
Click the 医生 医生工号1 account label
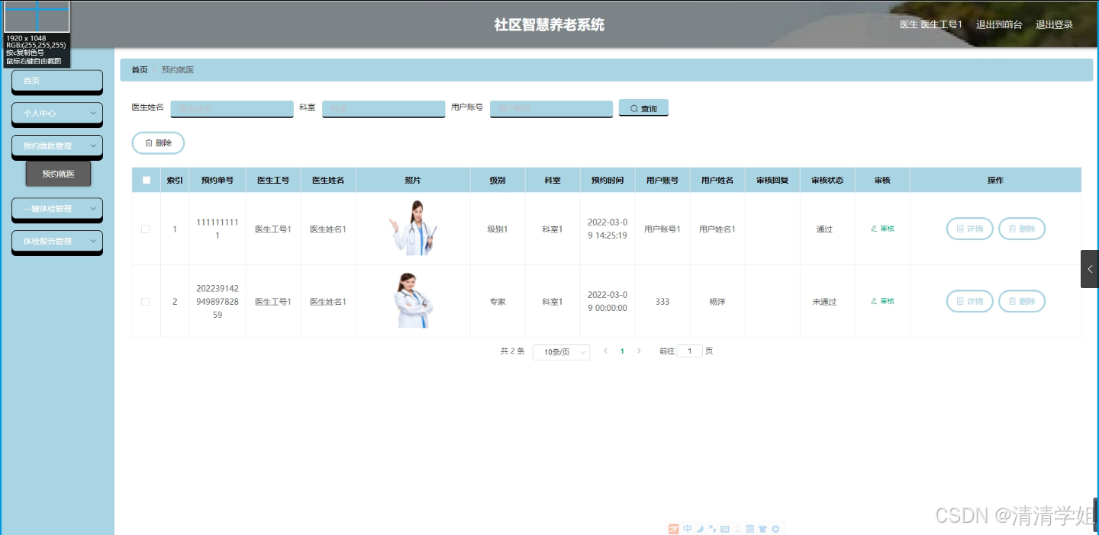931,24
